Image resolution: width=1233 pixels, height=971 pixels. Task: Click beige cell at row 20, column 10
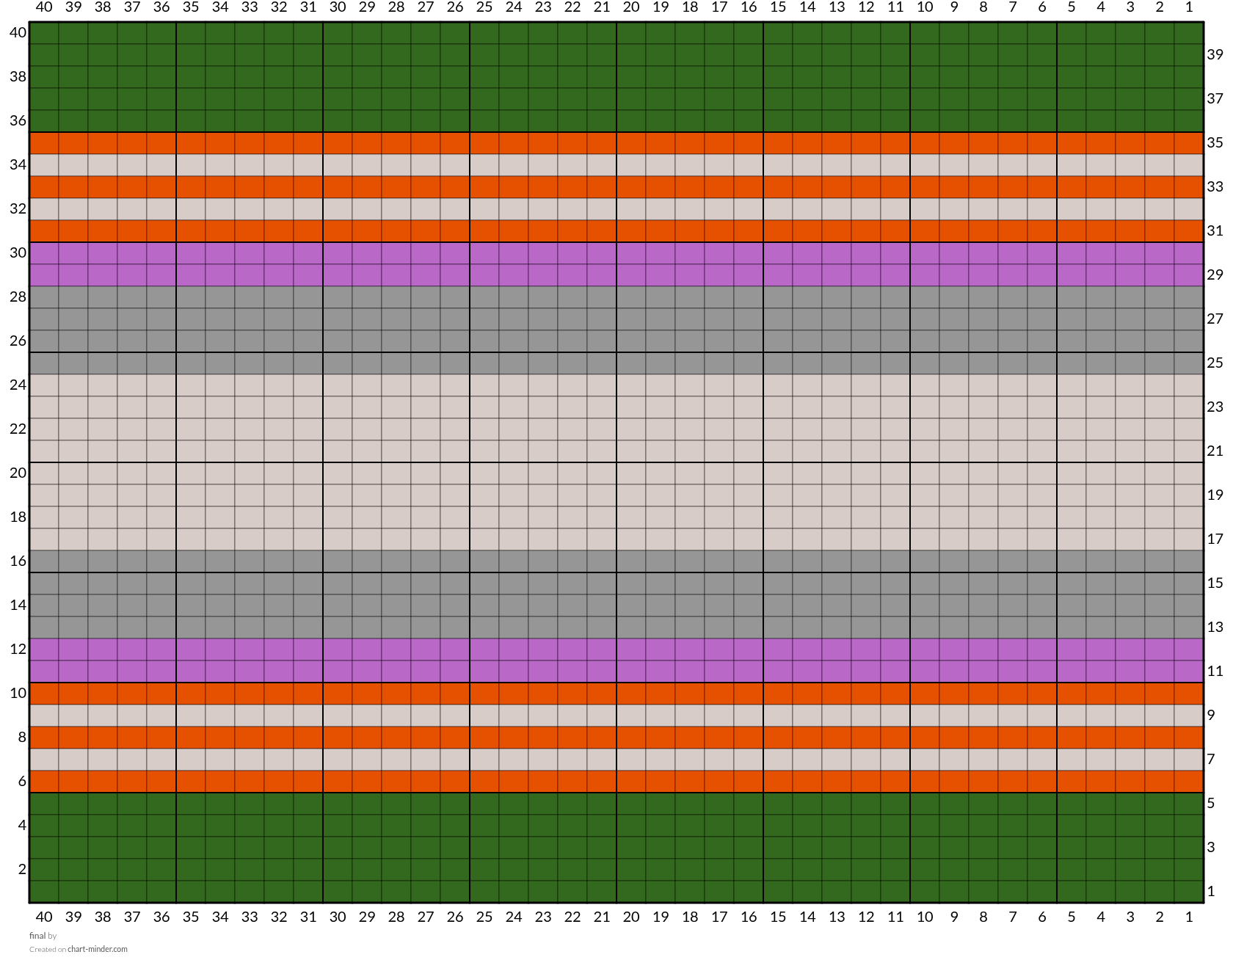tap(925, 473)
